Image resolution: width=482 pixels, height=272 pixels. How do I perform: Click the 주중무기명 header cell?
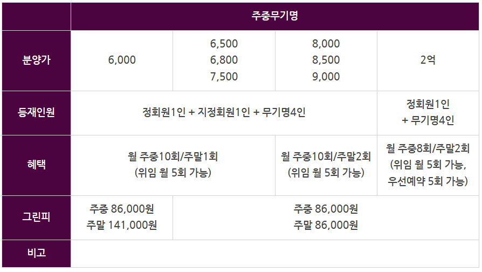coord(274,16)
